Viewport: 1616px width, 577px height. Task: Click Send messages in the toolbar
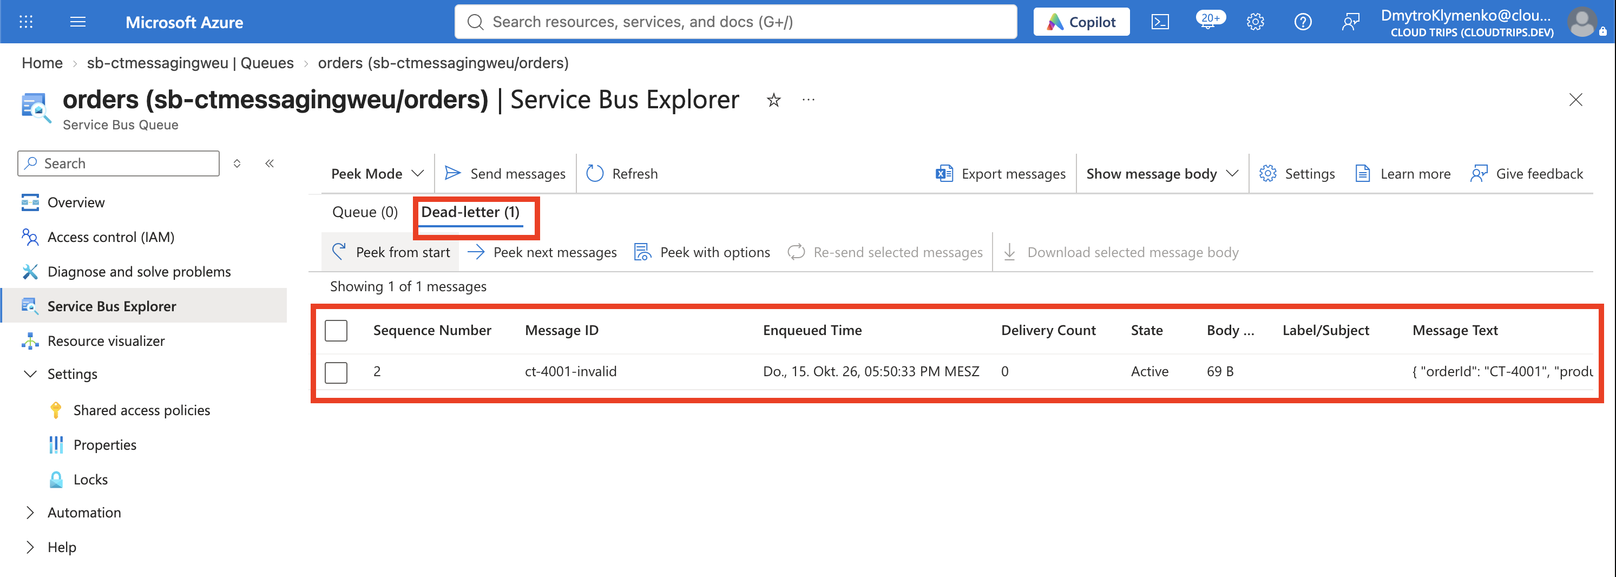(505, 174)
